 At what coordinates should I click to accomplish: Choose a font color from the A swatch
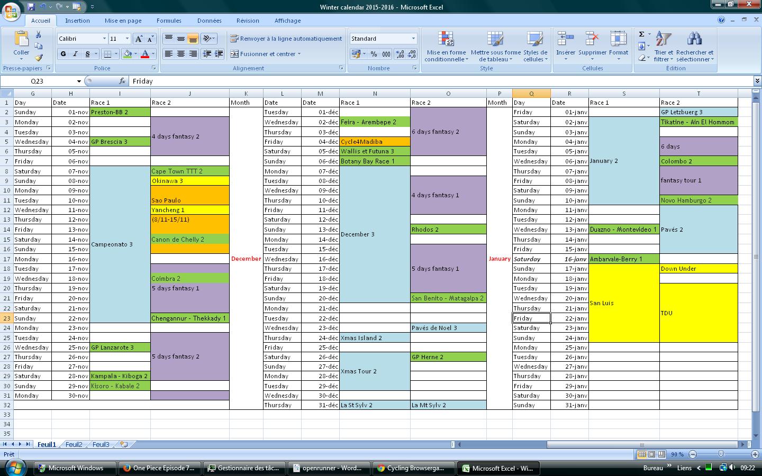click(x=147, y=54)
